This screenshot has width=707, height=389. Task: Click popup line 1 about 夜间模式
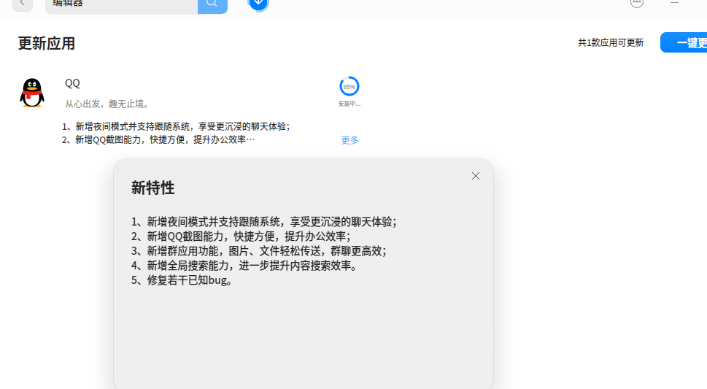tap(264, 222)
